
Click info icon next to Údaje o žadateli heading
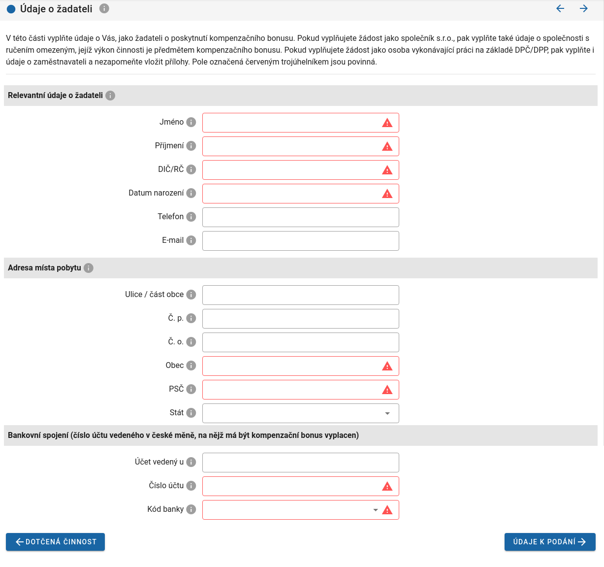pos(104,8)
